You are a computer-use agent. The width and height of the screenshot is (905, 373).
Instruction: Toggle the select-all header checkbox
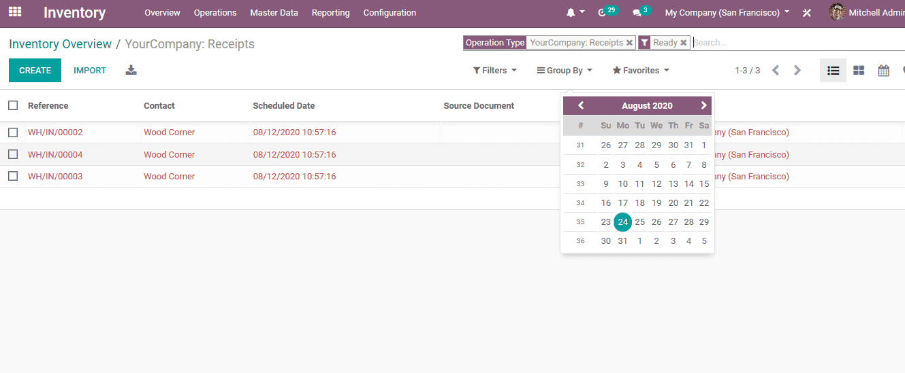pos(13,105)
